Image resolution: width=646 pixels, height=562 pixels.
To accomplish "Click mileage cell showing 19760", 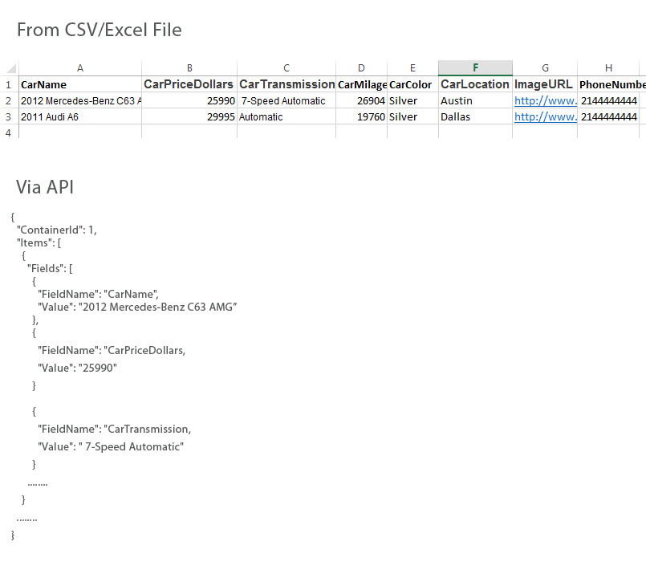I will [361, 116].
